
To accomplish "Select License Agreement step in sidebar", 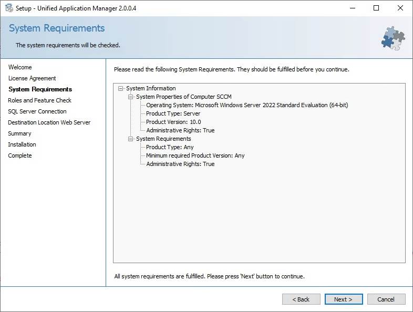I will click(32, 78).
